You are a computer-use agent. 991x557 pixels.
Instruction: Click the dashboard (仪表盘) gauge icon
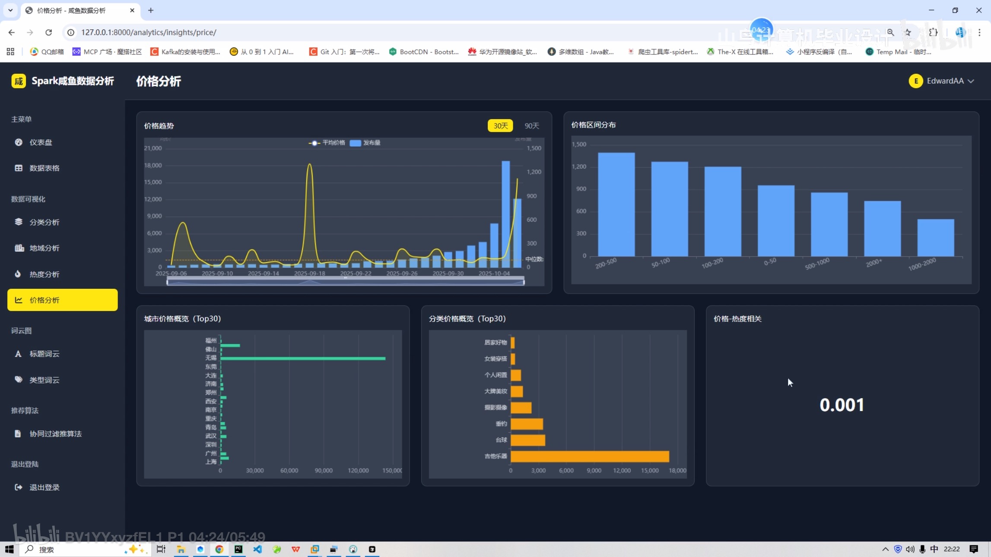click(x=19, y=142)
